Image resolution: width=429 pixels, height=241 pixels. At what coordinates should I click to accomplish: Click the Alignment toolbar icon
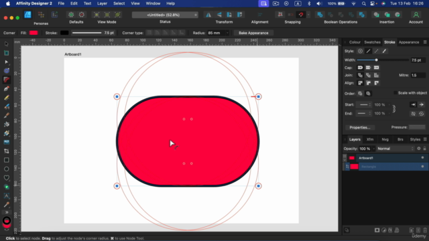click(259, 15)
